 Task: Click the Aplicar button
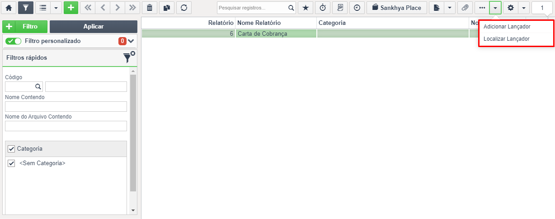(x=94, y=27)
